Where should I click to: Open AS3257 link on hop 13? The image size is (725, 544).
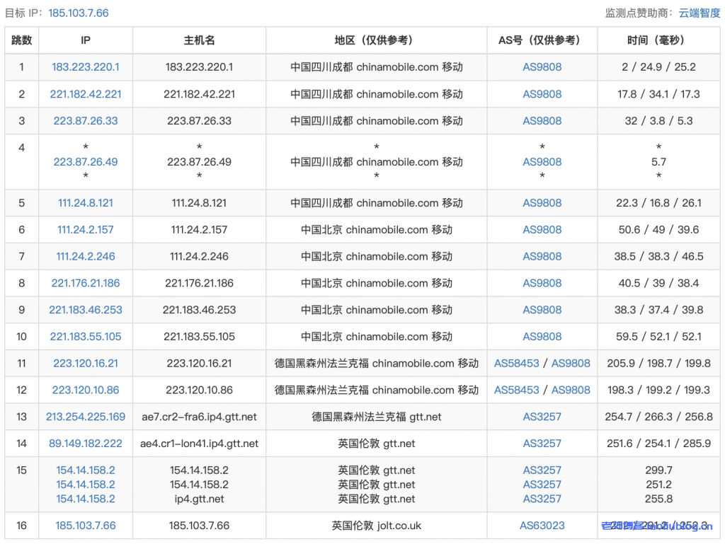click(542, 417)
